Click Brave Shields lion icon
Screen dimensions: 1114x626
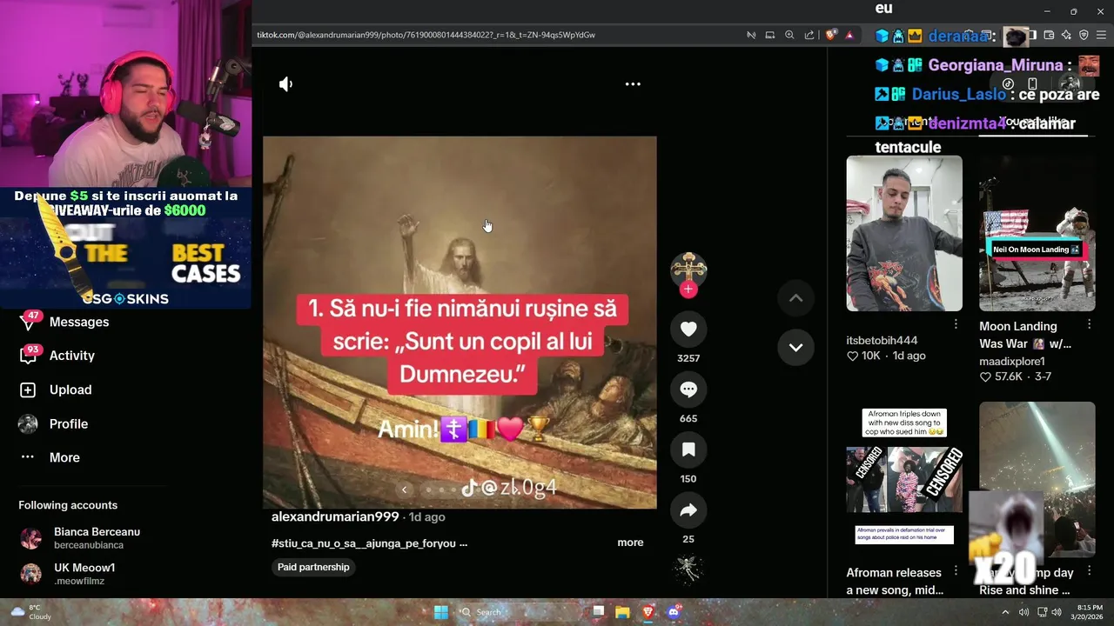tap(830, 35)
